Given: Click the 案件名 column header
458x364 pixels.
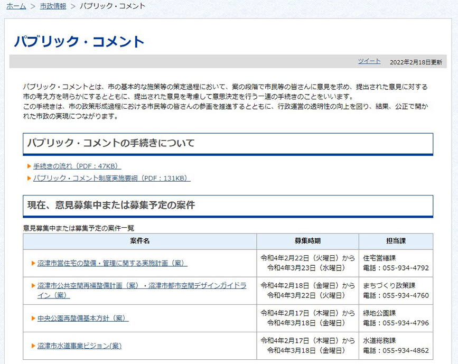Looking at the screenshot, I should (x=140, y=241).
